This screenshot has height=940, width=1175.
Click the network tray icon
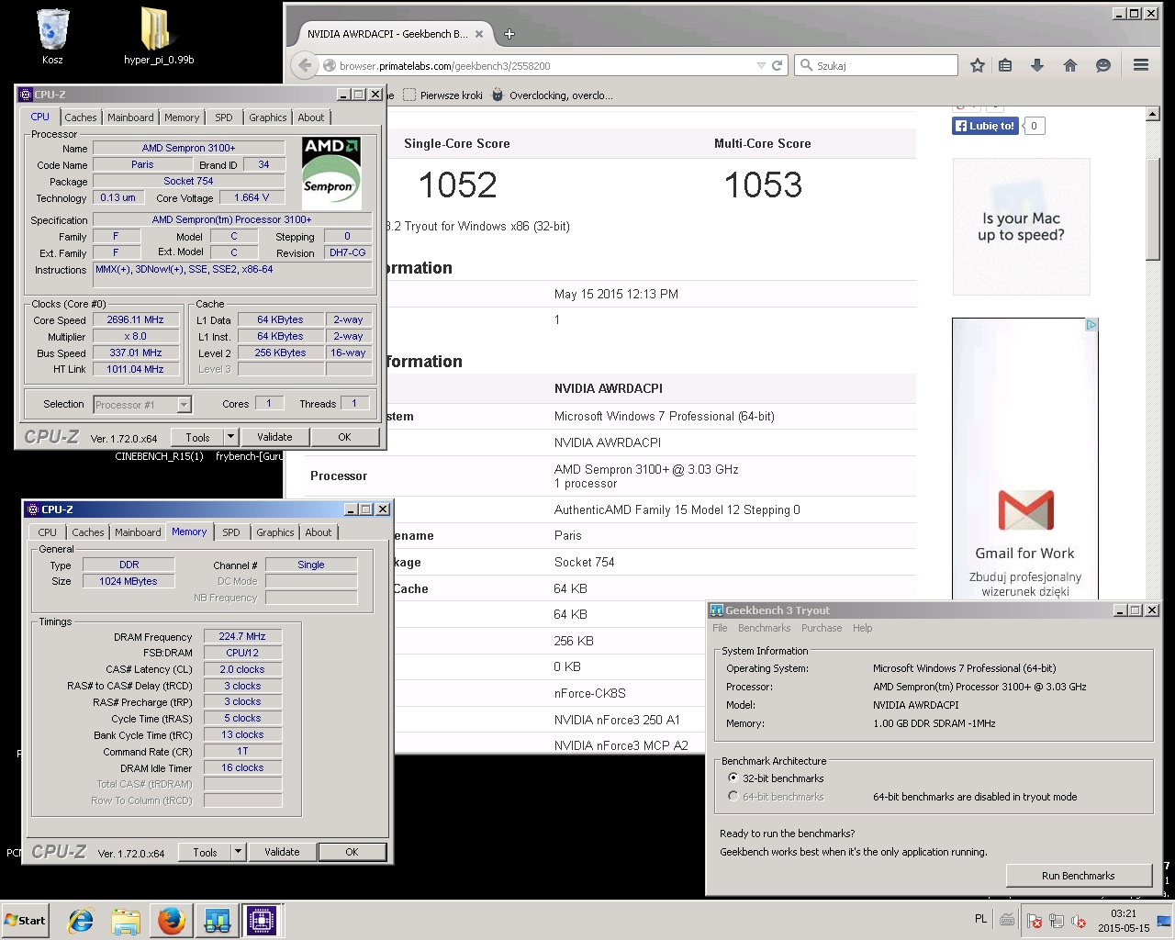[x=1057, y=921]
